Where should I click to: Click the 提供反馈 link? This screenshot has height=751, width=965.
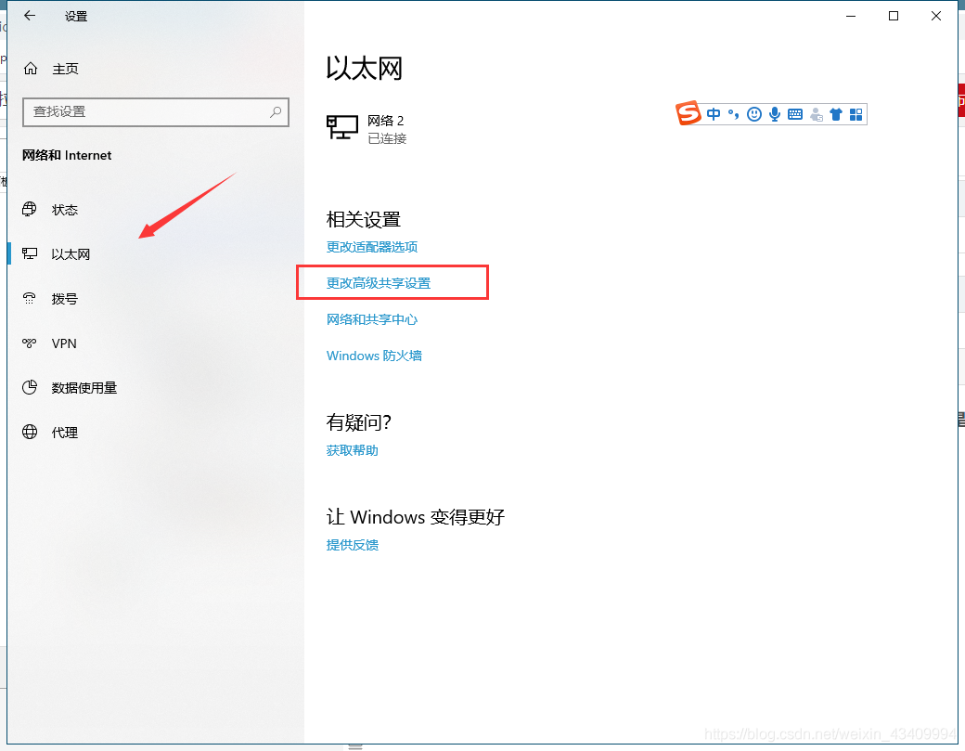coord(352,546)
